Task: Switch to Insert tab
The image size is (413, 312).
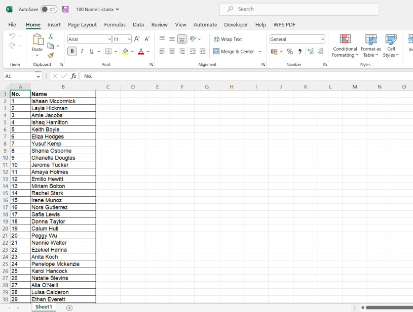Action: coord(54,25)
